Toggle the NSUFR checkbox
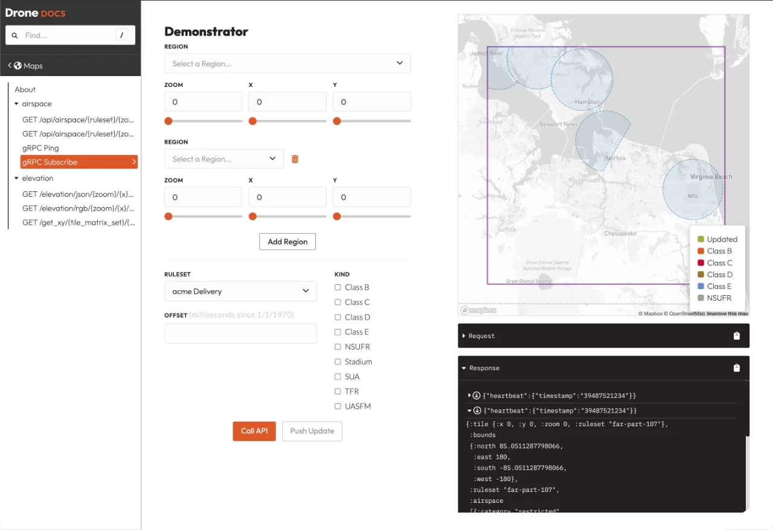 click(338, 347)
